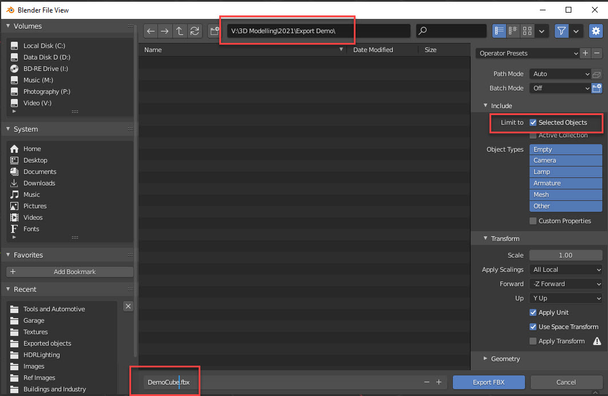Screen dimensions: 608x396
Task: Open the Operator Presets dropdown
Action: 527,53
